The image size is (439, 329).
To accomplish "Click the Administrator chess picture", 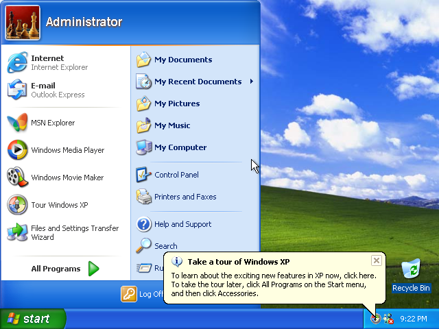I will [23, 23].
